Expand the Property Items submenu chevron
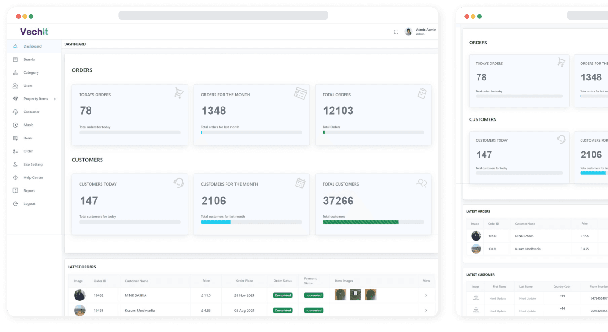The height and width of the screenshot is (332, 608). coord(55,99)
